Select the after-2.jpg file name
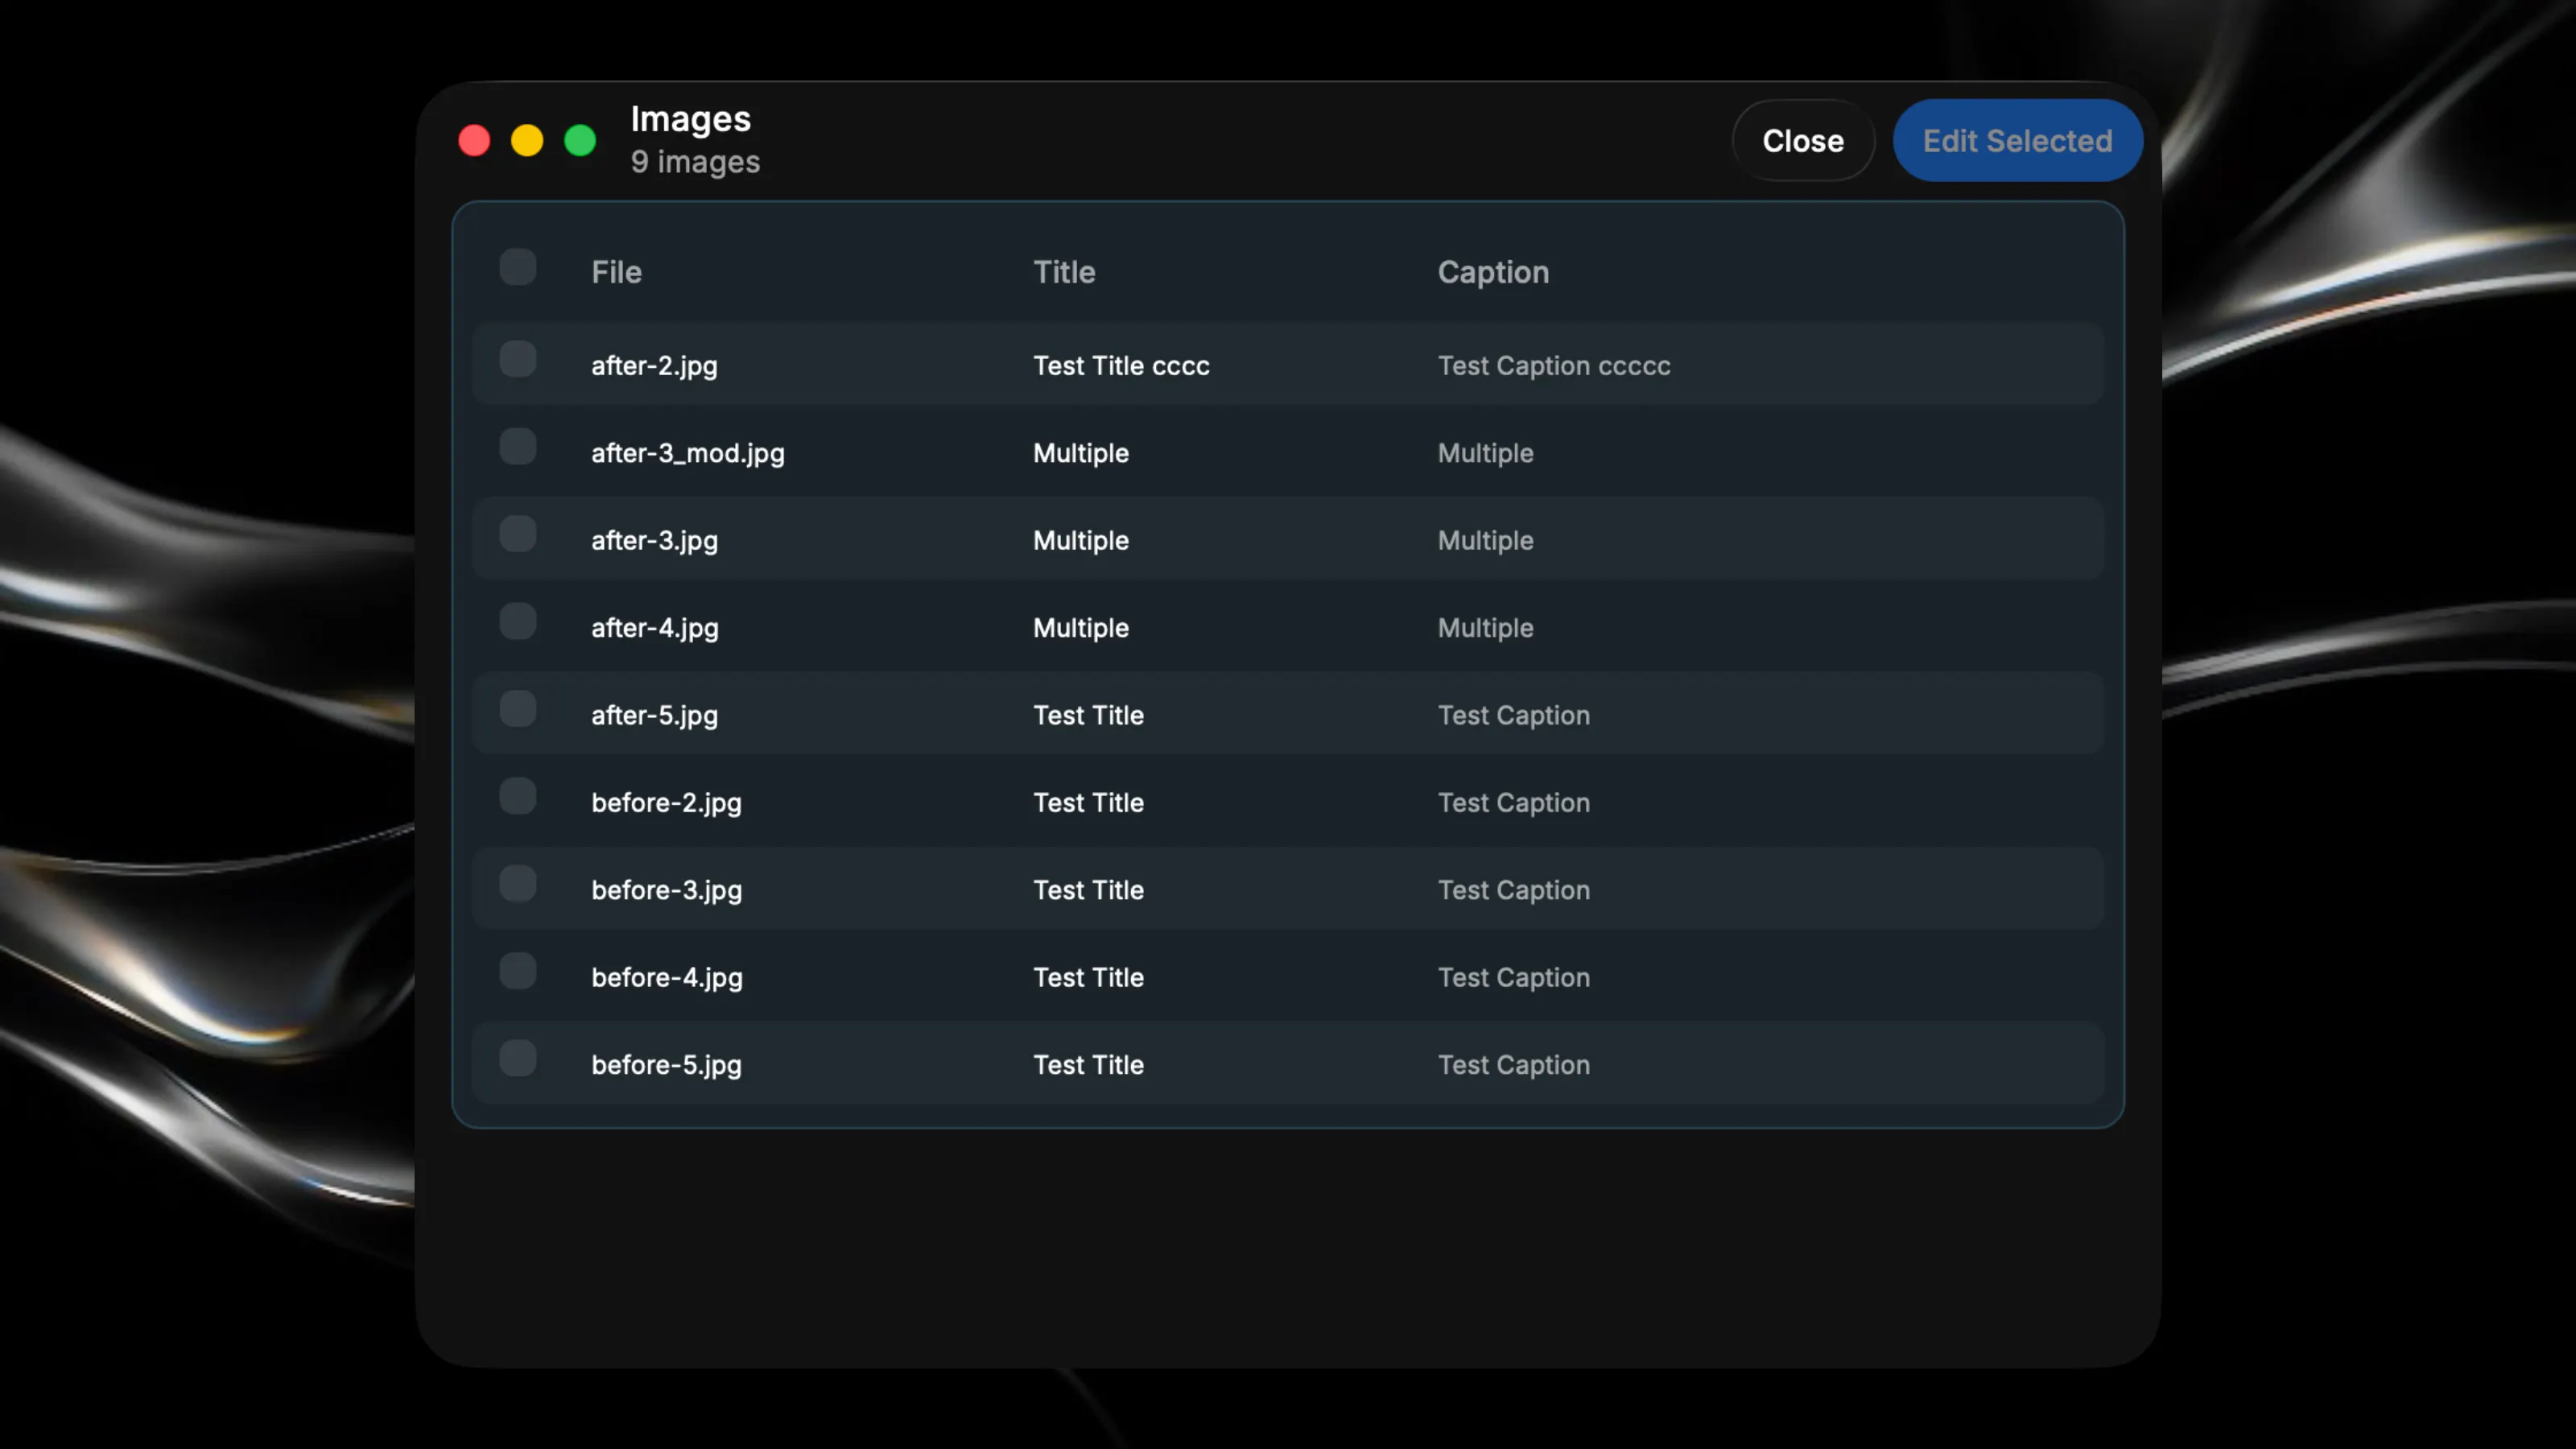Screen dimensions: 2576x1449 (654, 366)
